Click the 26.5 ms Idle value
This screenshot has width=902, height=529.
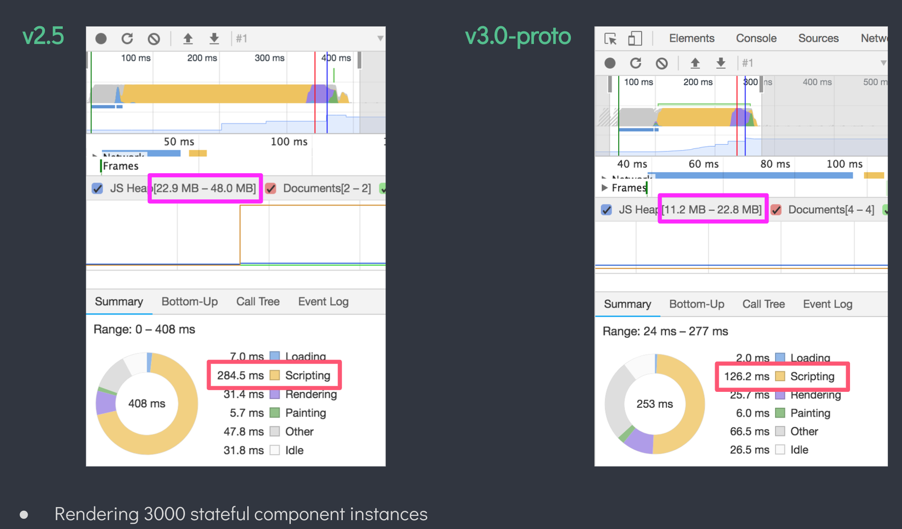point(749,450)
